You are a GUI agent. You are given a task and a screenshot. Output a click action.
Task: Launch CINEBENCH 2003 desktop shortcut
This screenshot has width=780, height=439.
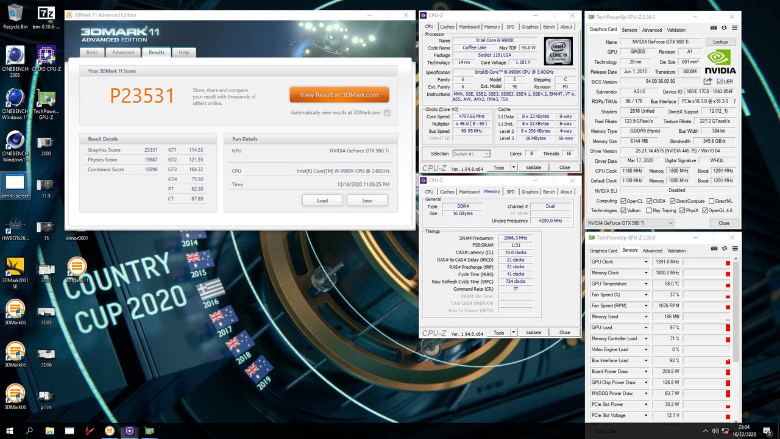15,61
